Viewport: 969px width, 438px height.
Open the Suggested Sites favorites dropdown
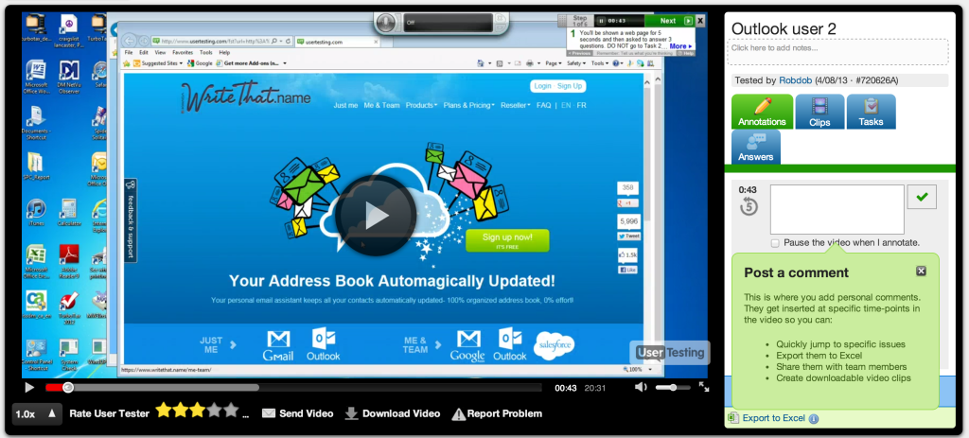[x=158, y=63]
